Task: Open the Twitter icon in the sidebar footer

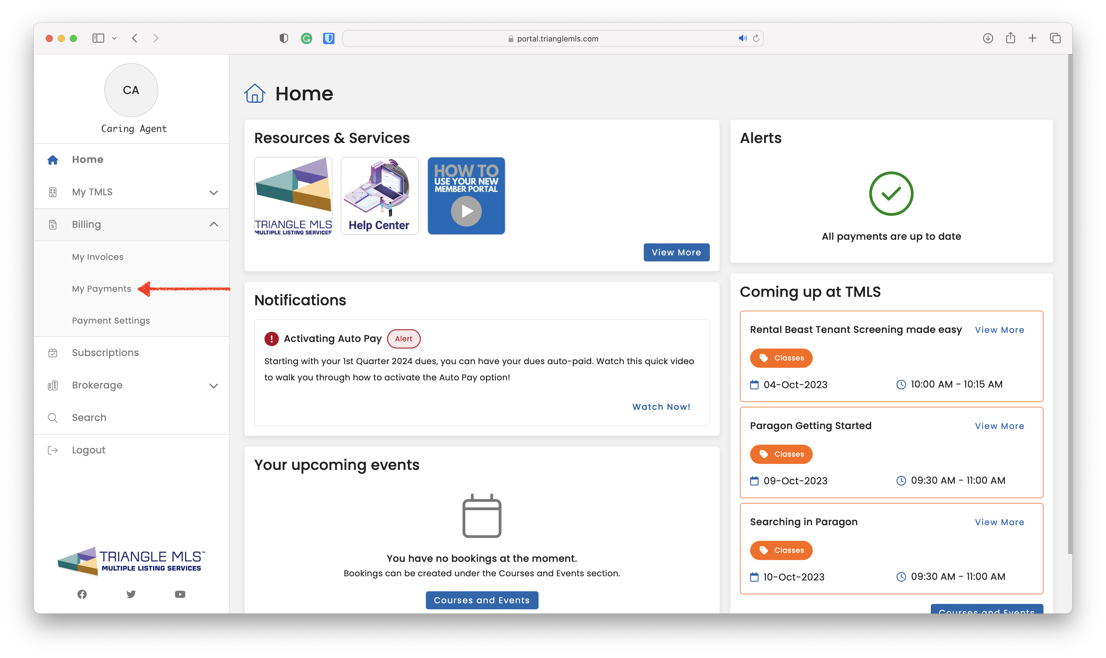Action: coord(131,594)
